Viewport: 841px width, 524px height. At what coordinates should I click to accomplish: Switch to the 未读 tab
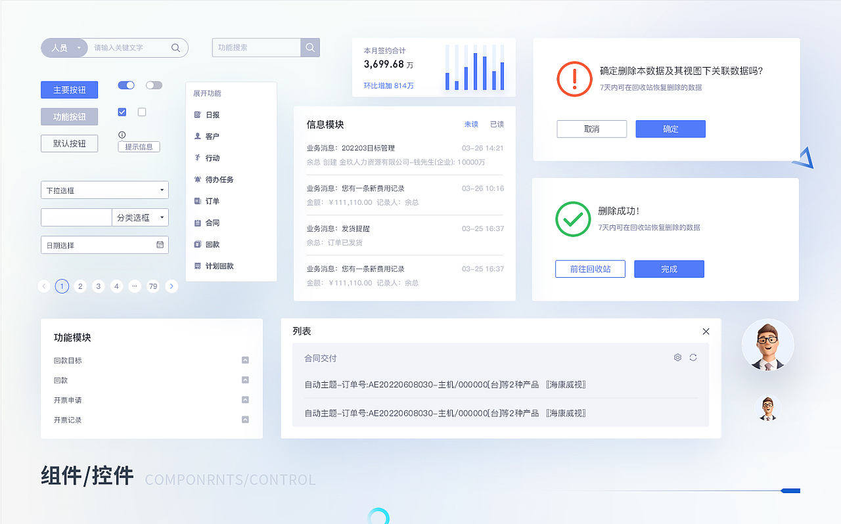pyautogui.click(x=471, y=124)
